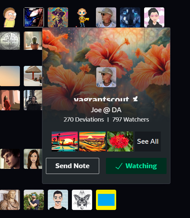Click the 270 Deviations count

point(84,120)
